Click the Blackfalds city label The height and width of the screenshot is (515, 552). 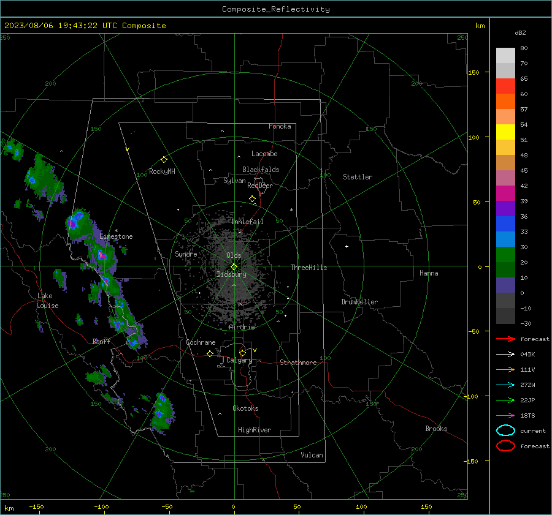[261, 170]
